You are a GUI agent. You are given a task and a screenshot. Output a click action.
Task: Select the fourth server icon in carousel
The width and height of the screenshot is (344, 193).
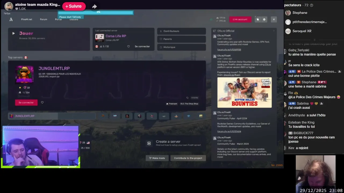tap(139, 116)
